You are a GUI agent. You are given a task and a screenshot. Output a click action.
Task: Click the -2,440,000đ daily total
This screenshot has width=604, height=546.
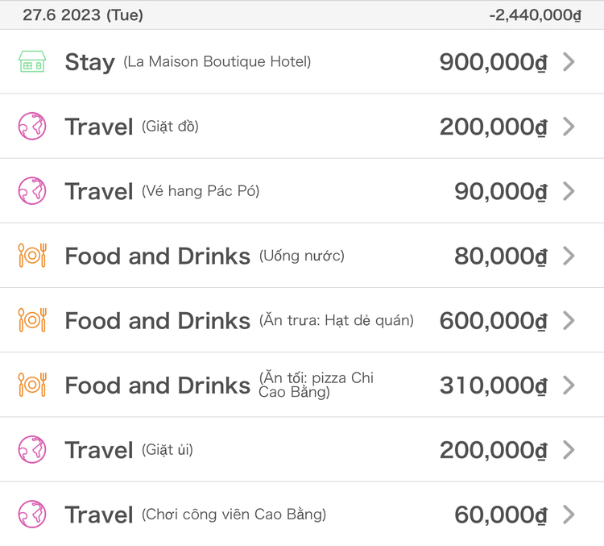[535, 15]
